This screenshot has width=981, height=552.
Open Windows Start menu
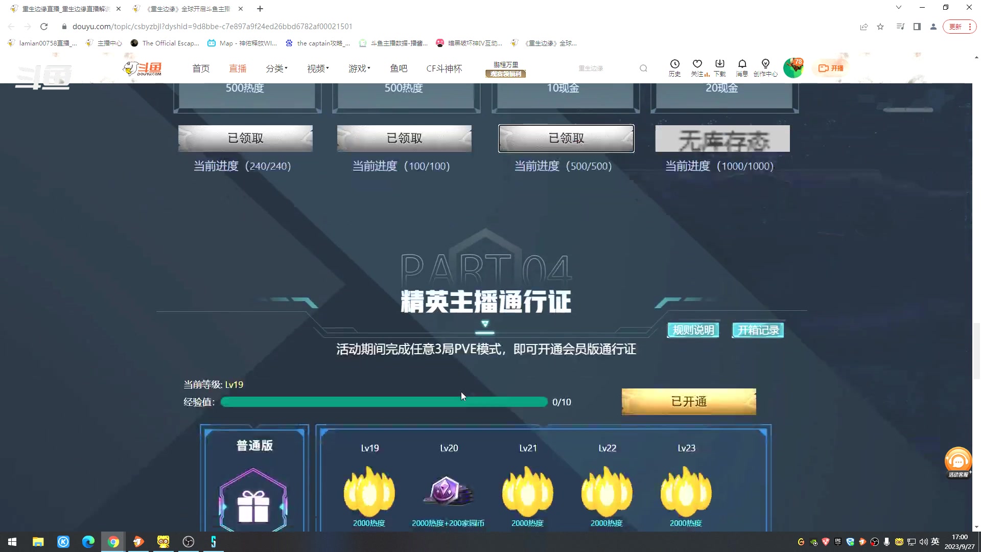click(12, 542)
